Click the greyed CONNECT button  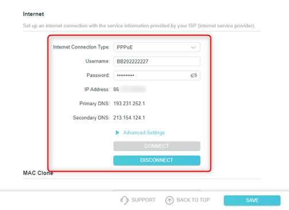pyautogui.click(x=157, y=146)
